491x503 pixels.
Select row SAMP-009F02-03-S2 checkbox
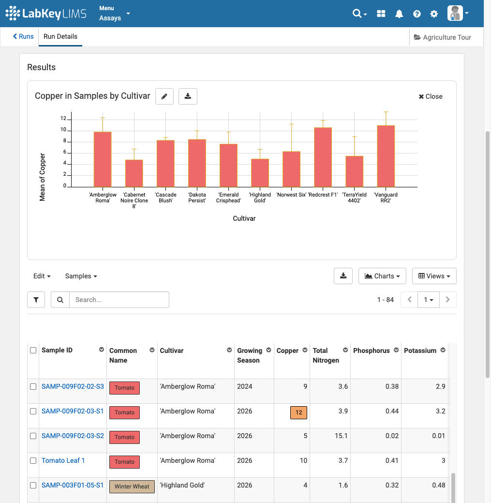click(33, 436)
